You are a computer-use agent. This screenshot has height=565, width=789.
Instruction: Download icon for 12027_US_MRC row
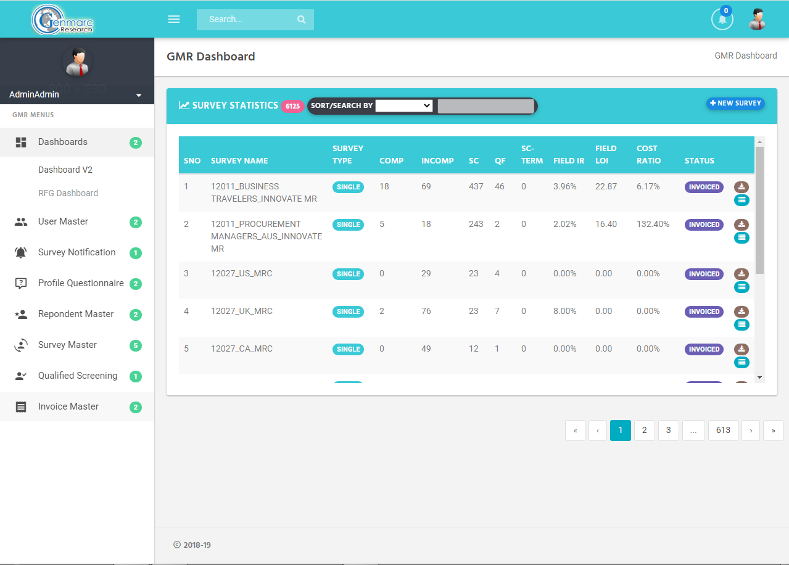click(x=741, y=274)
